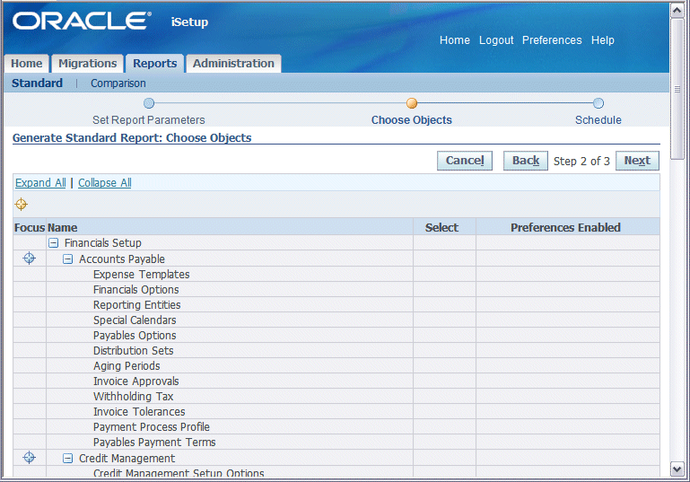The height and width of the screenshot is (482, 690).
Task: Select the Expense Templates row
Action: pyautogui.click(x=336, y=275)
